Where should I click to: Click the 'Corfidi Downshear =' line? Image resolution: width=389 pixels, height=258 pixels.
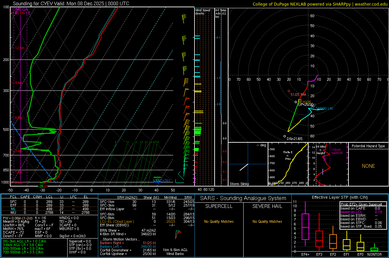click(x=128, y=250)
